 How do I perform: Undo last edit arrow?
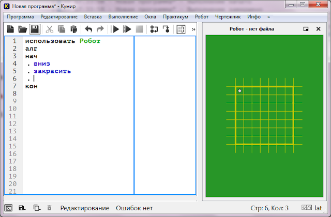[88, 29]
